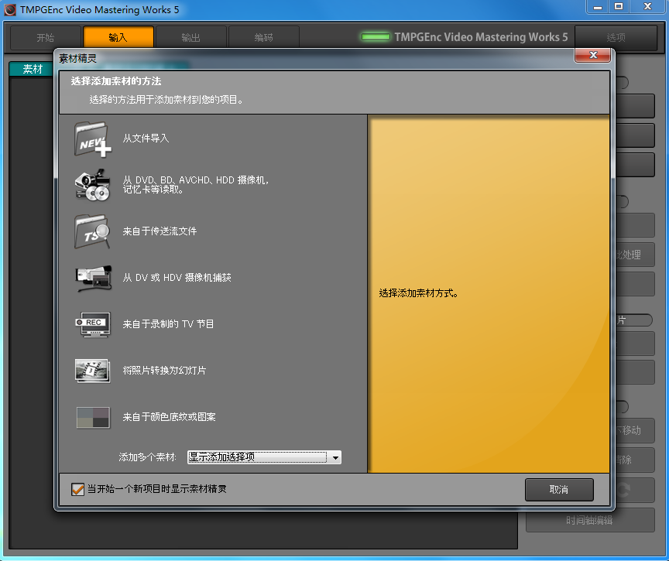Minimize the TMPGEnc main window
This screenshot has height=561, width=669.
pyautogui.click(x=598, y=7)
